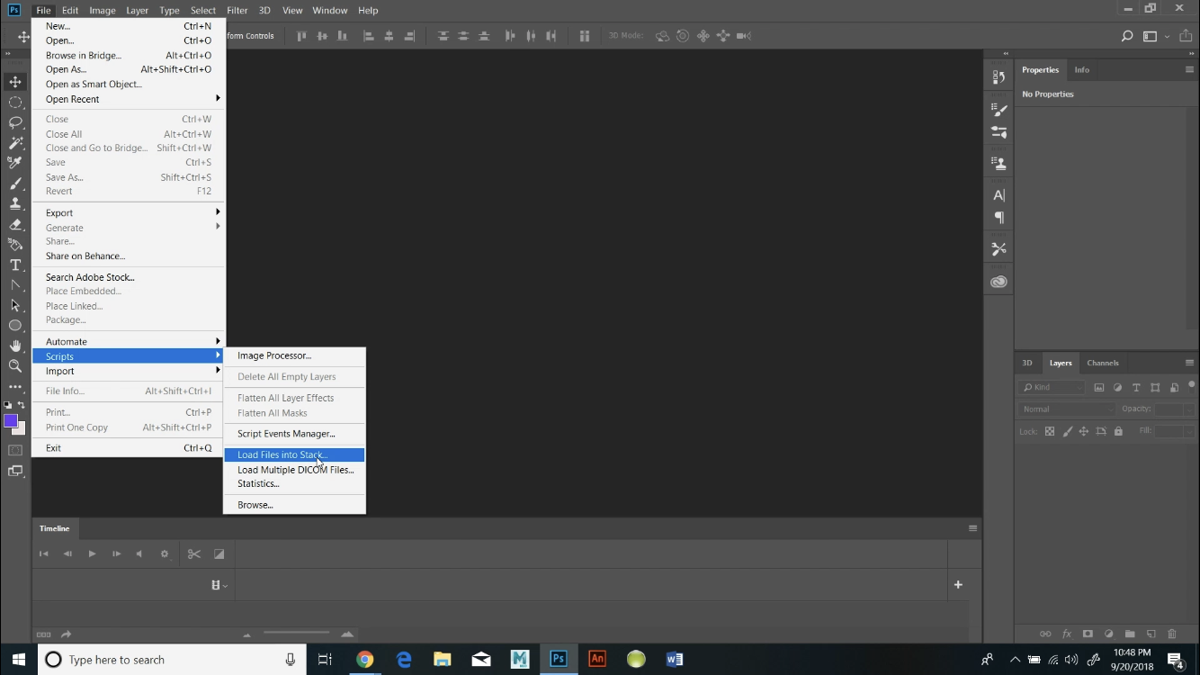Open the Search icon in options bar
This screenshot has width=1200, height=675.
pos(1127,36)
